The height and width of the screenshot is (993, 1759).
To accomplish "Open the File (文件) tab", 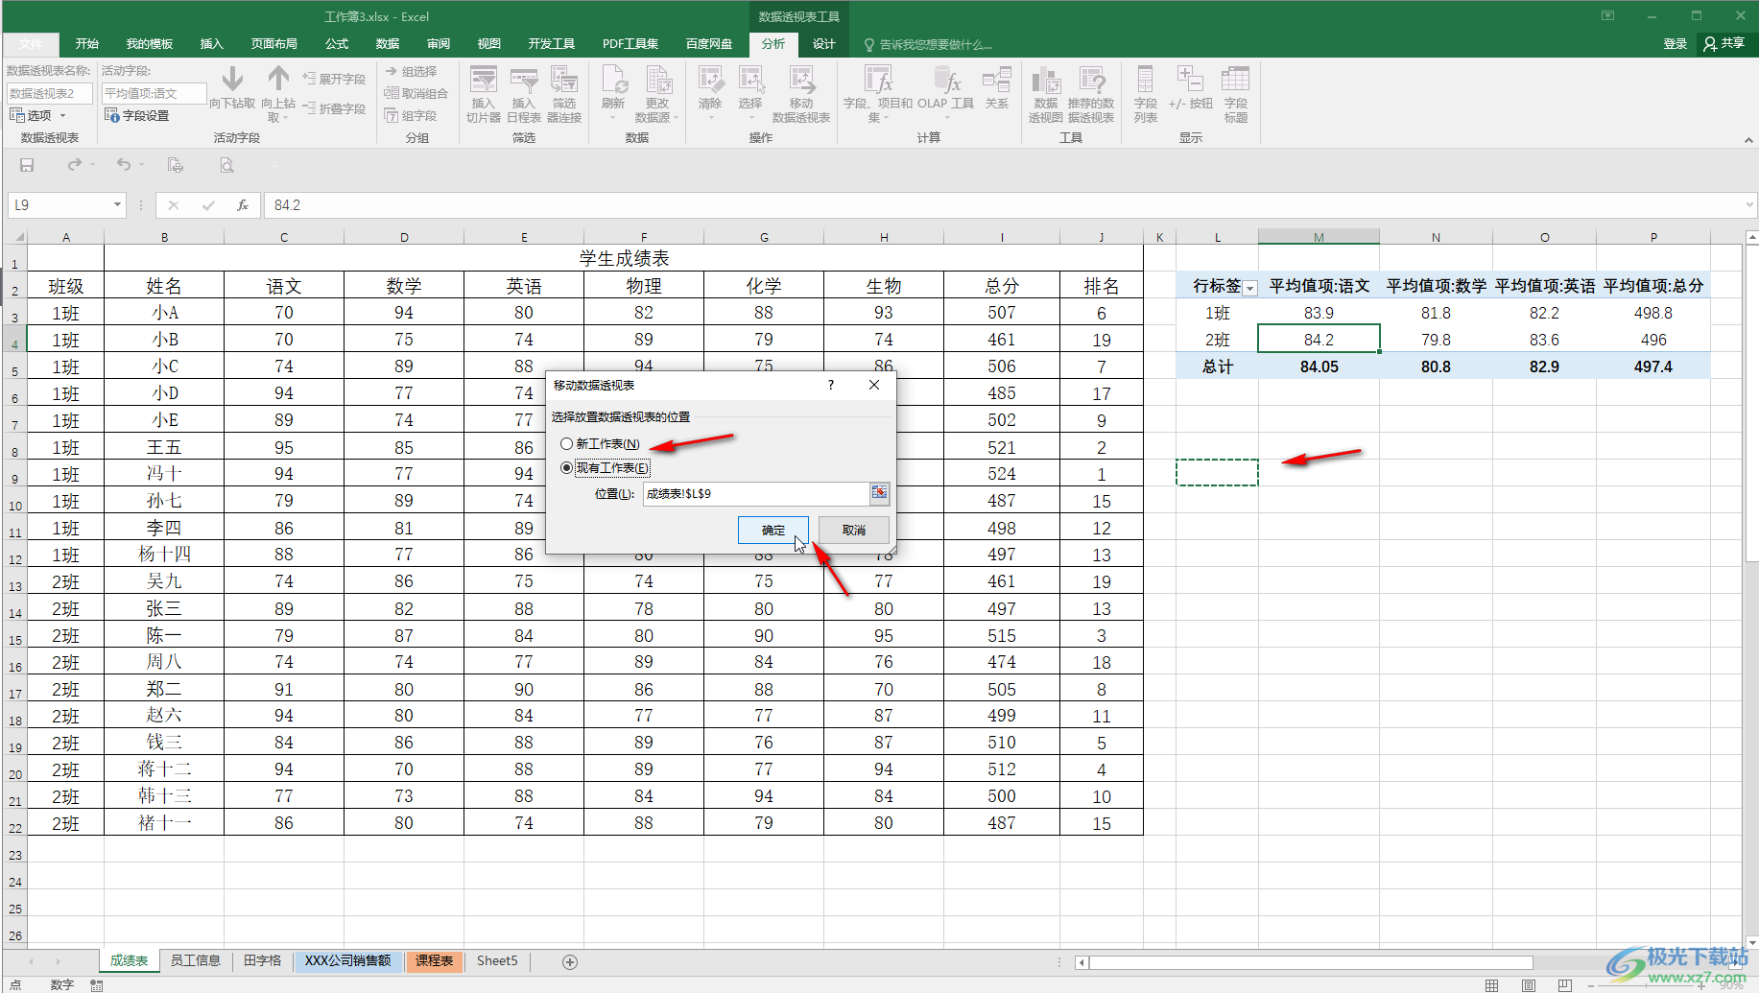I will pyautogui.click(x=31, y=44).
